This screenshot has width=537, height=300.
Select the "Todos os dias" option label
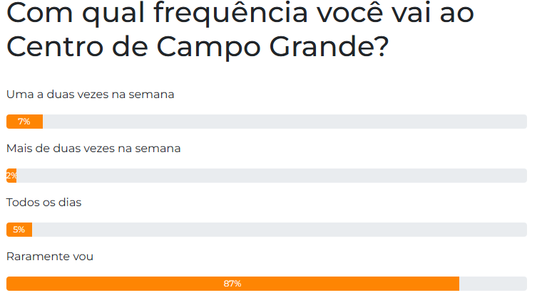[44, 203]
